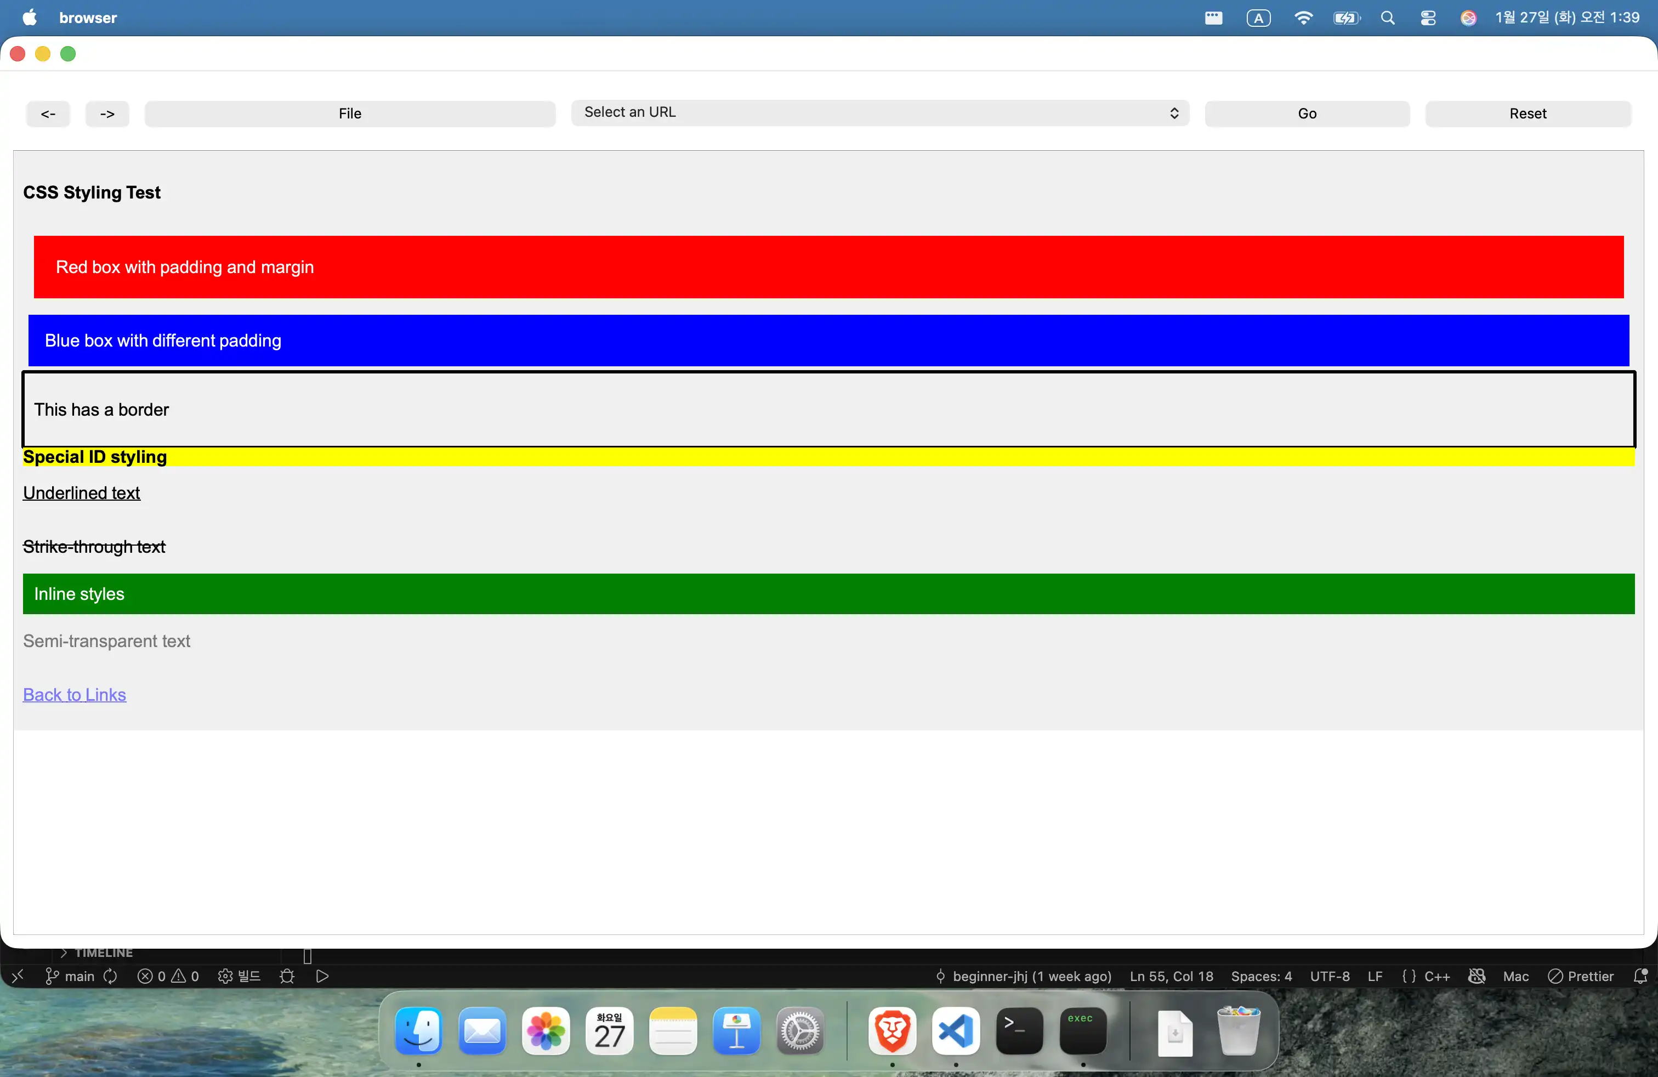Viewport: 1658px width, 1077px height.
Task: Select the C++ language mode indicator
Action: pos(1436,976)
